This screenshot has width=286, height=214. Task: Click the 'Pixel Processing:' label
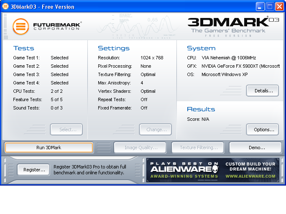(x=115, y=66)
